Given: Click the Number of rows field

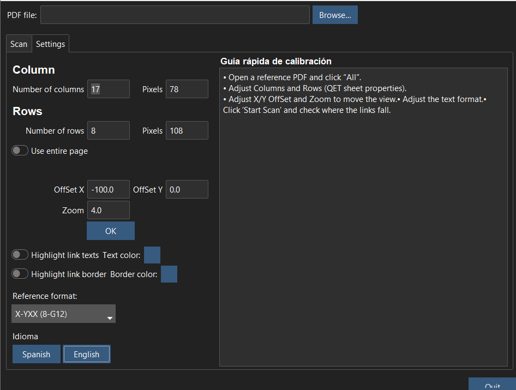Looking at the screenshot, I should [x=109, y=131].
